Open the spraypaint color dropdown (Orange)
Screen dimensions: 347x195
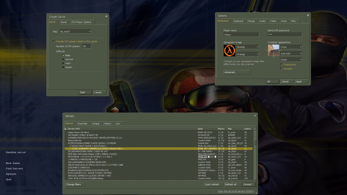248,54
